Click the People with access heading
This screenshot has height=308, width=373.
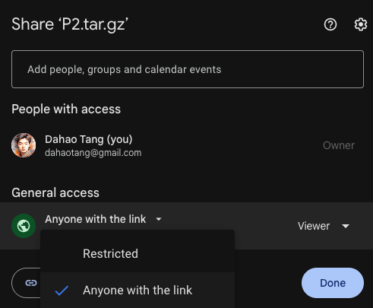point(66,110)
